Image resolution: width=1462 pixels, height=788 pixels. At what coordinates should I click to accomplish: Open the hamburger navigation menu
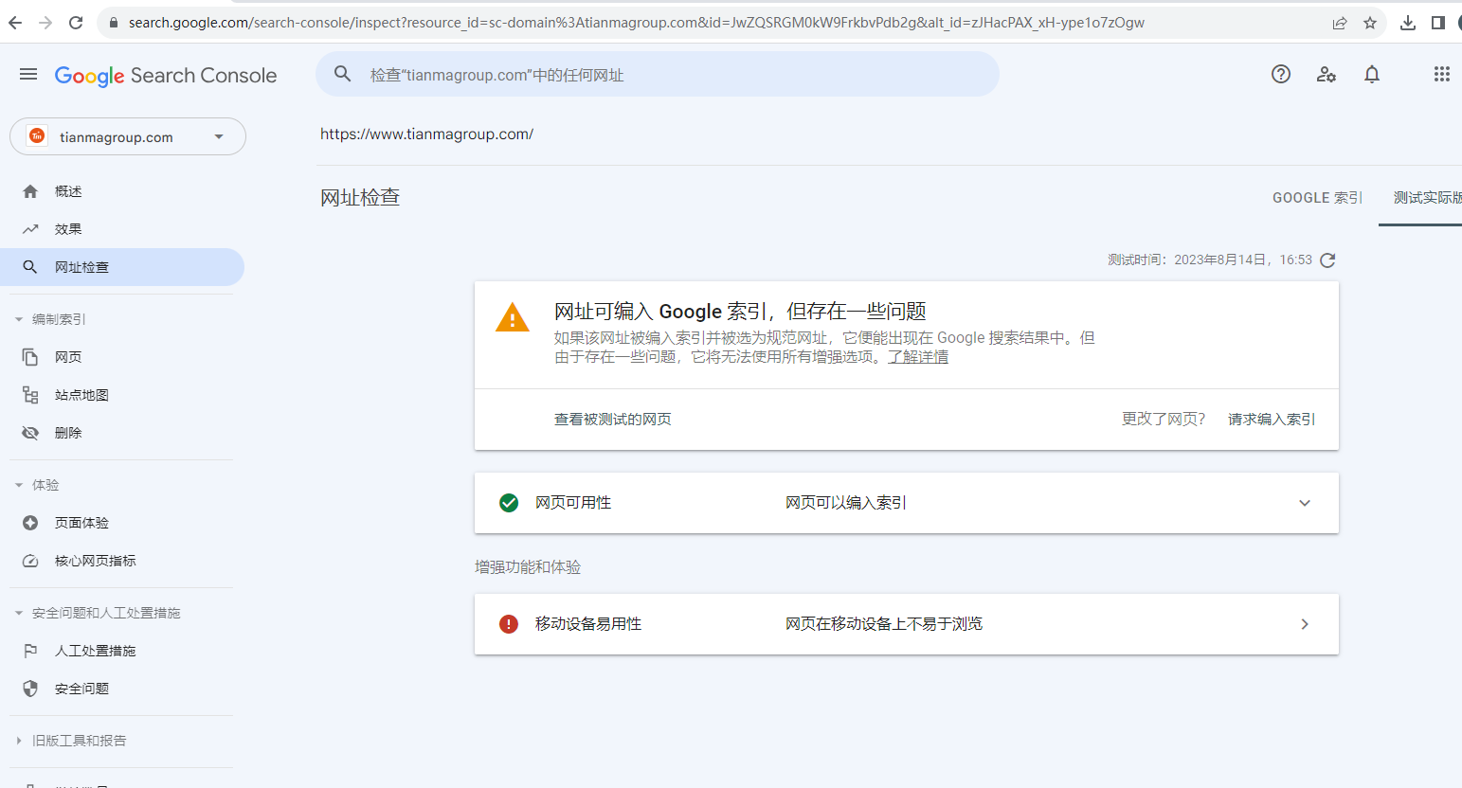[28, 74]
